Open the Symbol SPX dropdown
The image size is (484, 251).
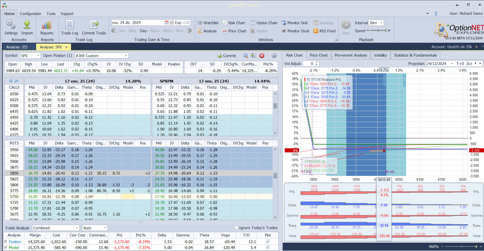pos(38,56)
